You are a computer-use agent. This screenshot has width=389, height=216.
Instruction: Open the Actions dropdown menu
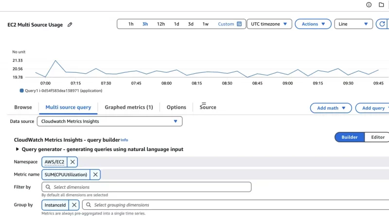[313, 24]
